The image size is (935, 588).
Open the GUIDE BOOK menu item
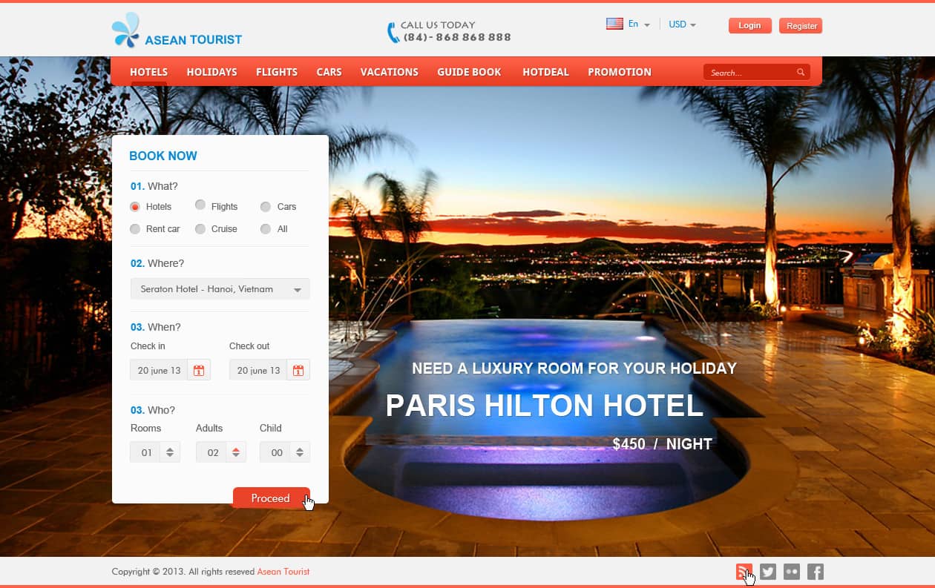point(469,72)
